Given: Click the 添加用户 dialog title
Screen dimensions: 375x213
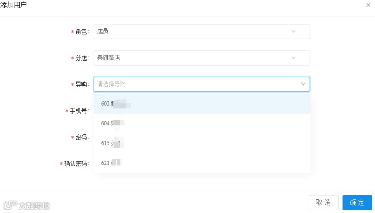Looking at the screenshot, I should pyautogui.click(x=13, y=5).
